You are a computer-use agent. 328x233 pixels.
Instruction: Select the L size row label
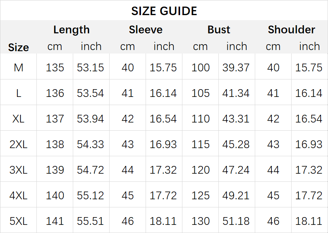[x=19, y=93]
